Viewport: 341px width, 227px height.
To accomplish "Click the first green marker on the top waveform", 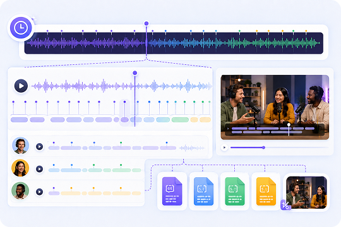I will [x=239, y=31].
